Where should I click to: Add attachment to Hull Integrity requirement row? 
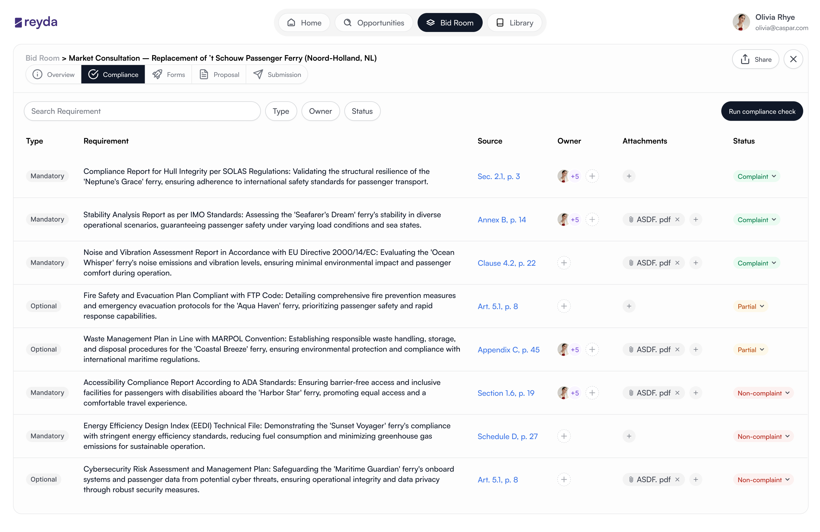(629, 176)
